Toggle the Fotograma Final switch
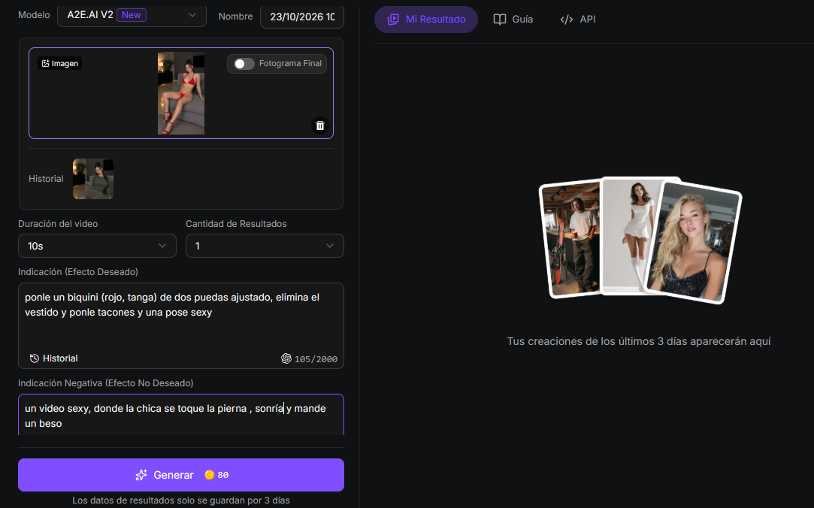This screenshot has width=814, height=508. pos(244,64)
